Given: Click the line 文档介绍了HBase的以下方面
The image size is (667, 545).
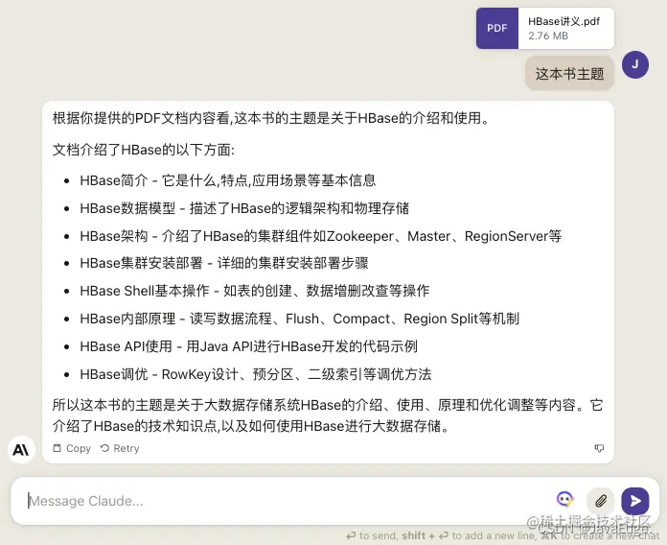Looking at the screenshot, I should [144, 150].
